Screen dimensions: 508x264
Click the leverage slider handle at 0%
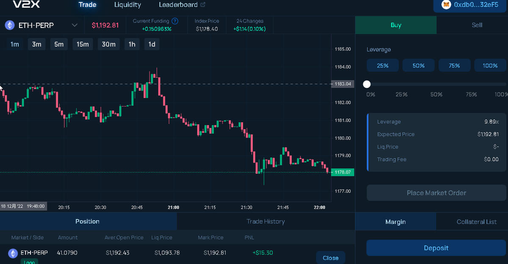click(x=367, y=84)
